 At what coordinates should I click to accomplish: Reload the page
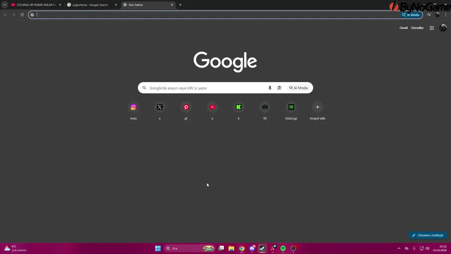pos(22,15)
